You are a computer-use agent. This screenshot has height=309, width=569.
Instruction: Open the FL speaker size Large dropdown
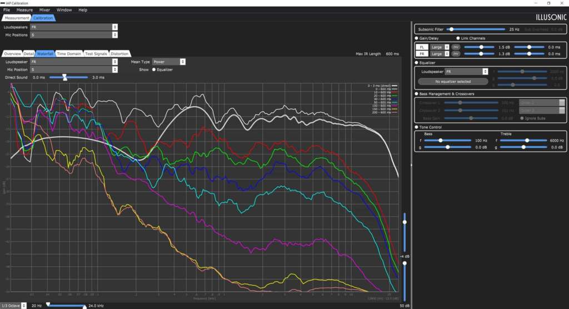(440, 47)
